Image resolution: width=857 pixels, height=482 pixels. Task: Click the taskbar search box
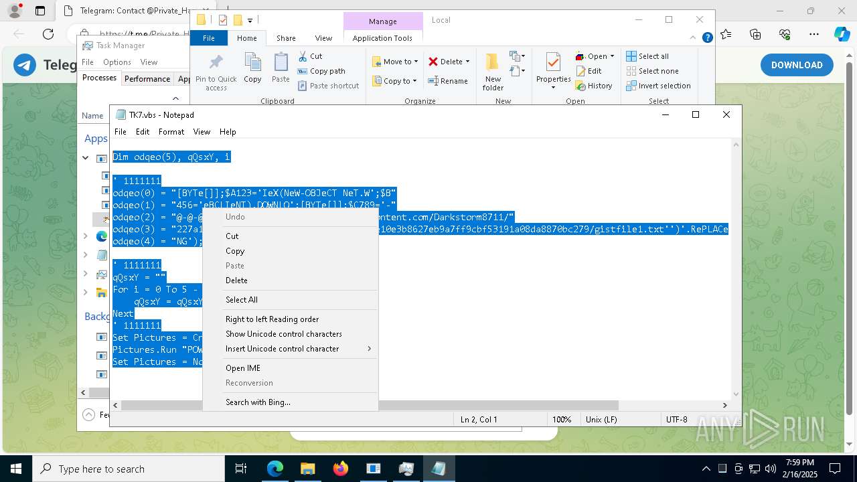(x=129, y=469)
